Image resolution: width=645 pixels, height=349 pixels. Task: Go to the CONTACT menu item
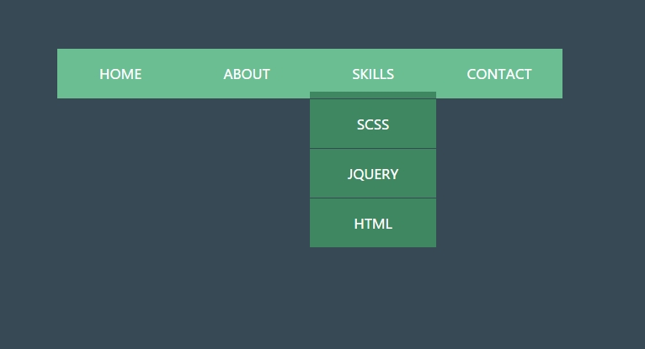point(499,74)
